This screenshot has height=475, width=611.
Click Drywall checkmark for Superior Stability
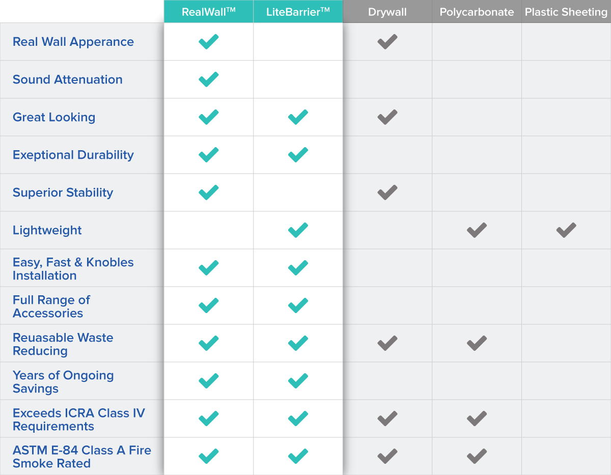point(387,192)
